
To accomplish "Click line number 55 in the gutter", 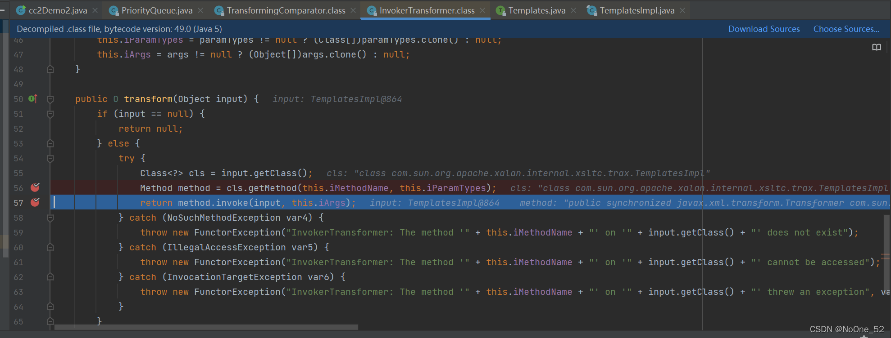I will coord(18,173).
